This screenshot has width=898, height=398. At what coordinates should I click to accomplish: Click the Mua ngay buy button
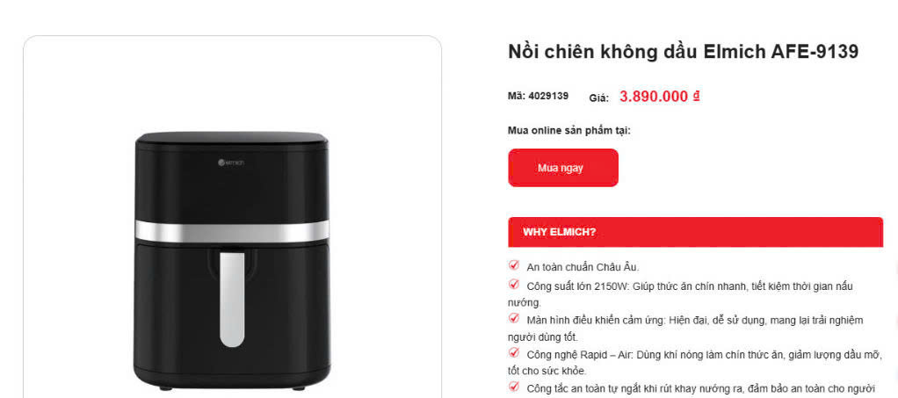tap(562, 168)
